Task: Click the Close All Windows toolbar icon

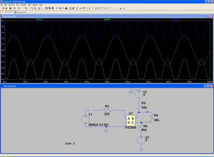Action: [53, 8]
